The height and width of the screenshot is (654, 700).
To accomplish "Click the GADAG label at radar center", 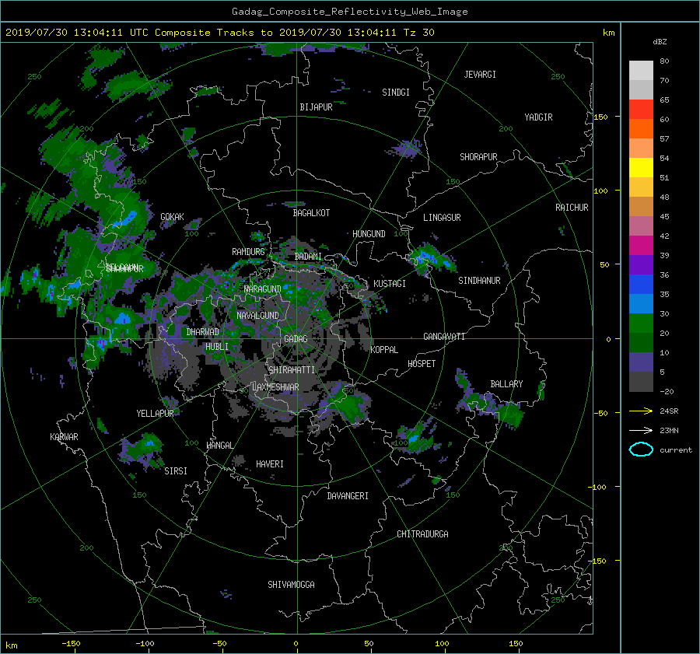I will click(296, 339).
